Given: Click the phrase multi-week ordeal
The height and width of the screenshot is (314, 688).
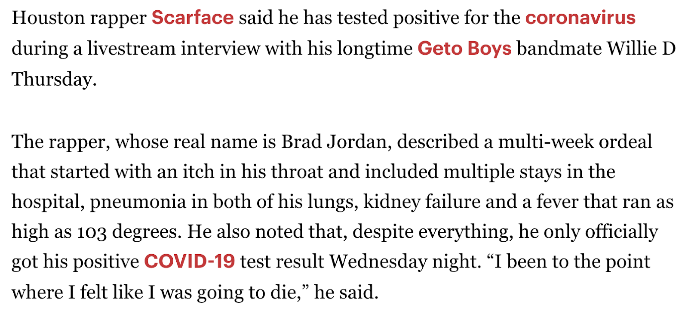Looking at the screenshot, I should [575, 142].
